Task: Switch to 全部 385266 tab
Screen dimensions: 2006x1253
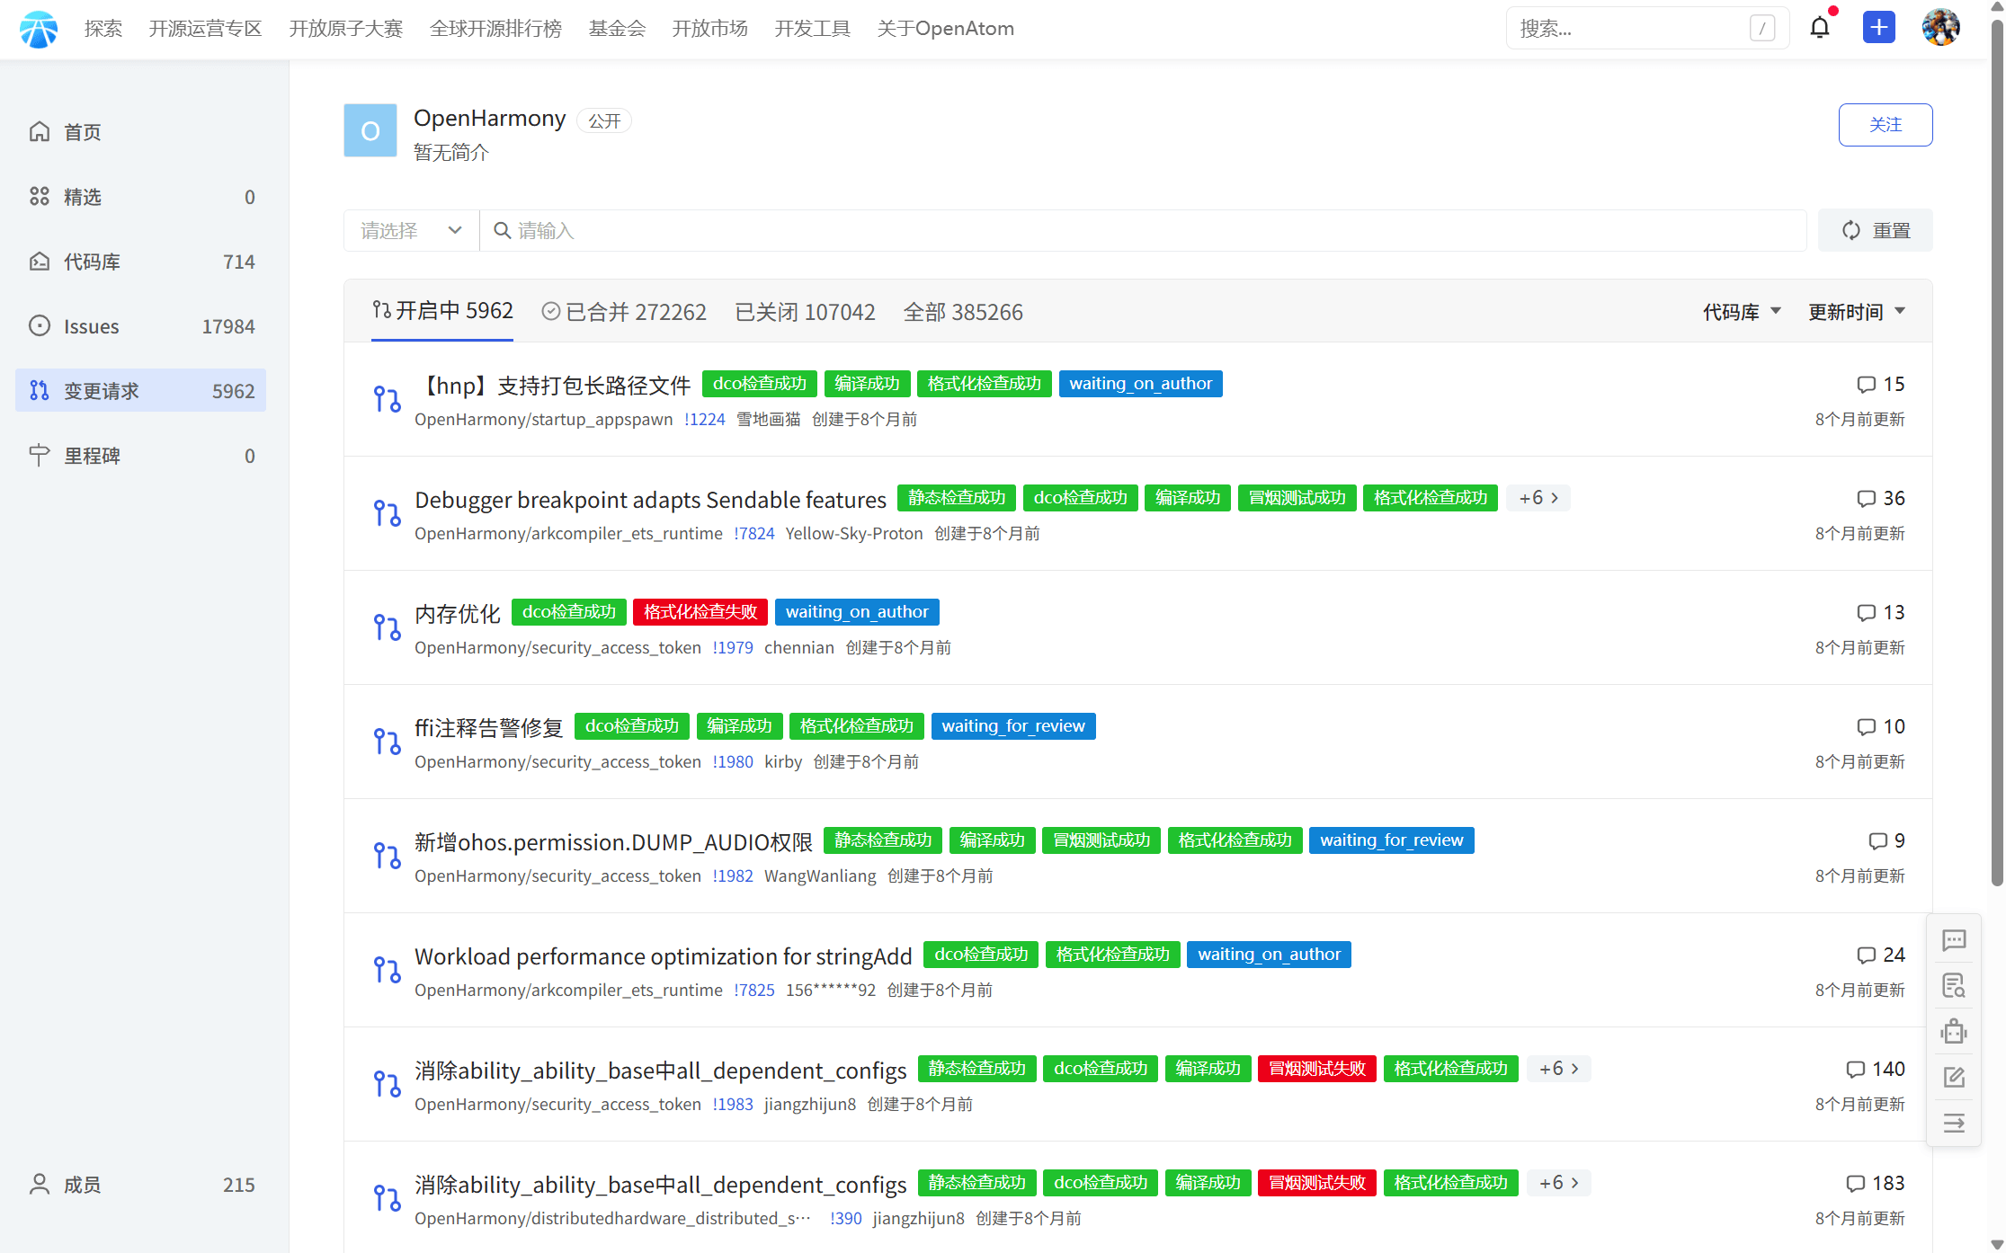Action: pyautogui.click(x=963, y=312)
